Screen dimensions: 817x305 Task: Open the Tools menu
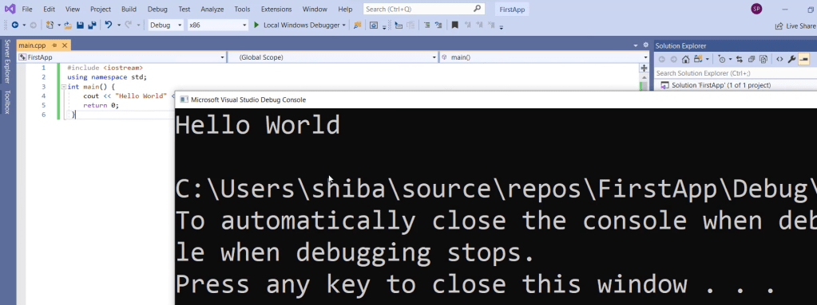point(242,10)
